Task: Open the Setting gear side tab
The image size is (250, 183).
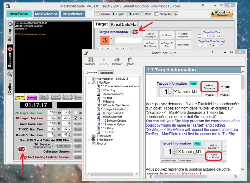Action: 10,31
